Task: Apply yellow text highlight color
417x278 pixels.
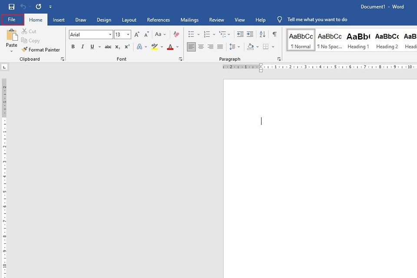Action: pyautogui.click(x=155, y=46)
